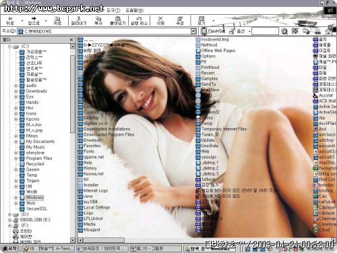Switch to the 그림판 Paint taskbar button
The image size is (337, 253).
tap(156, 249)
